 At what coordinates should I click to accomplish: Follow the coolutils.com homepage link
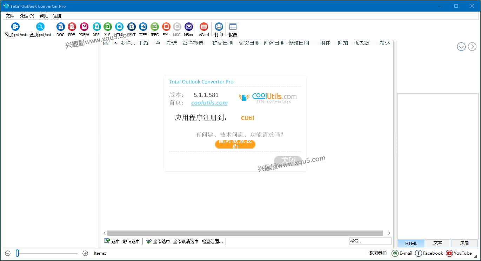(x=209, y=103)
